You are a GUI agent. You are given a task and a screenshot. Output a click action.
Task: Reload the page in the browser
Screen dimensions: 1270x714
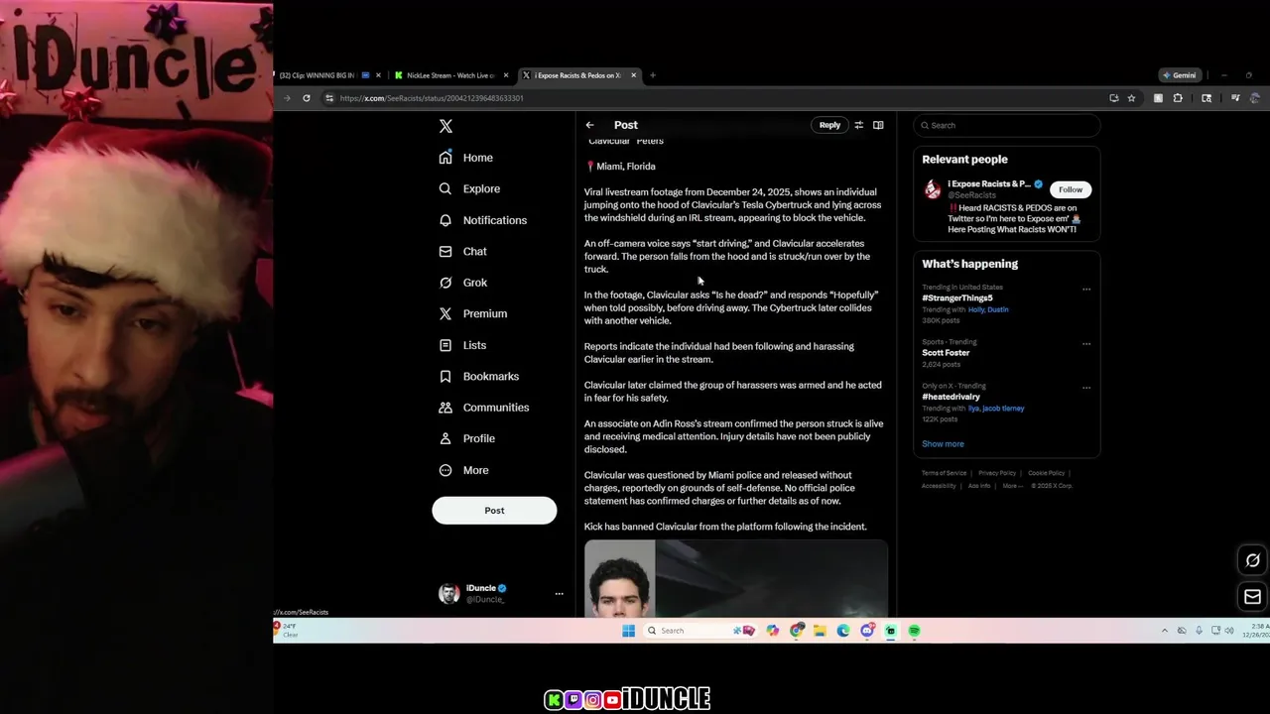(x=307, y=98)
